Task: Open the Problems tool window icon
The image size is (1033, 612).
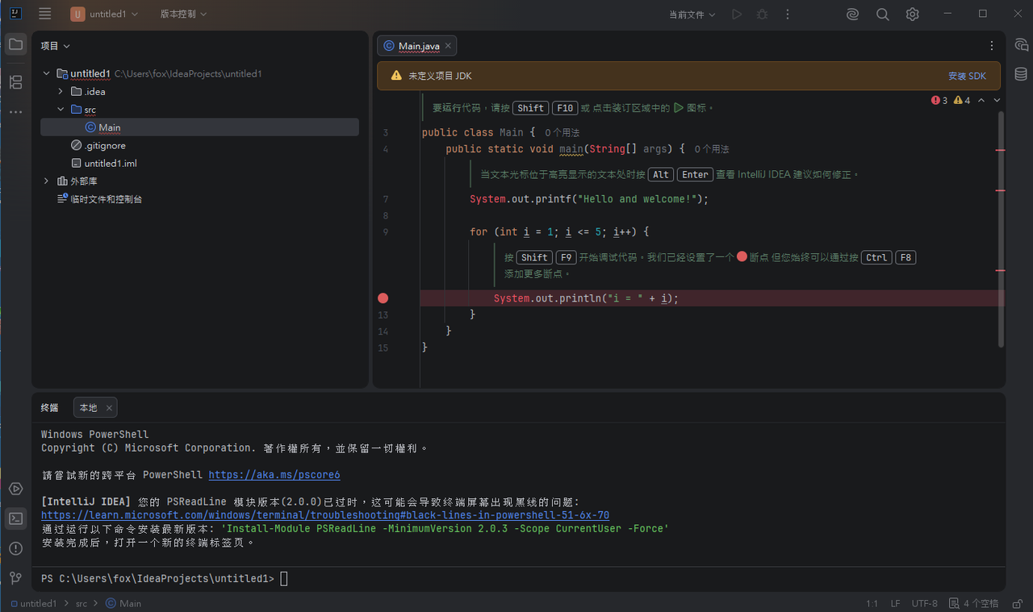Action: click(x=15, y=548)
